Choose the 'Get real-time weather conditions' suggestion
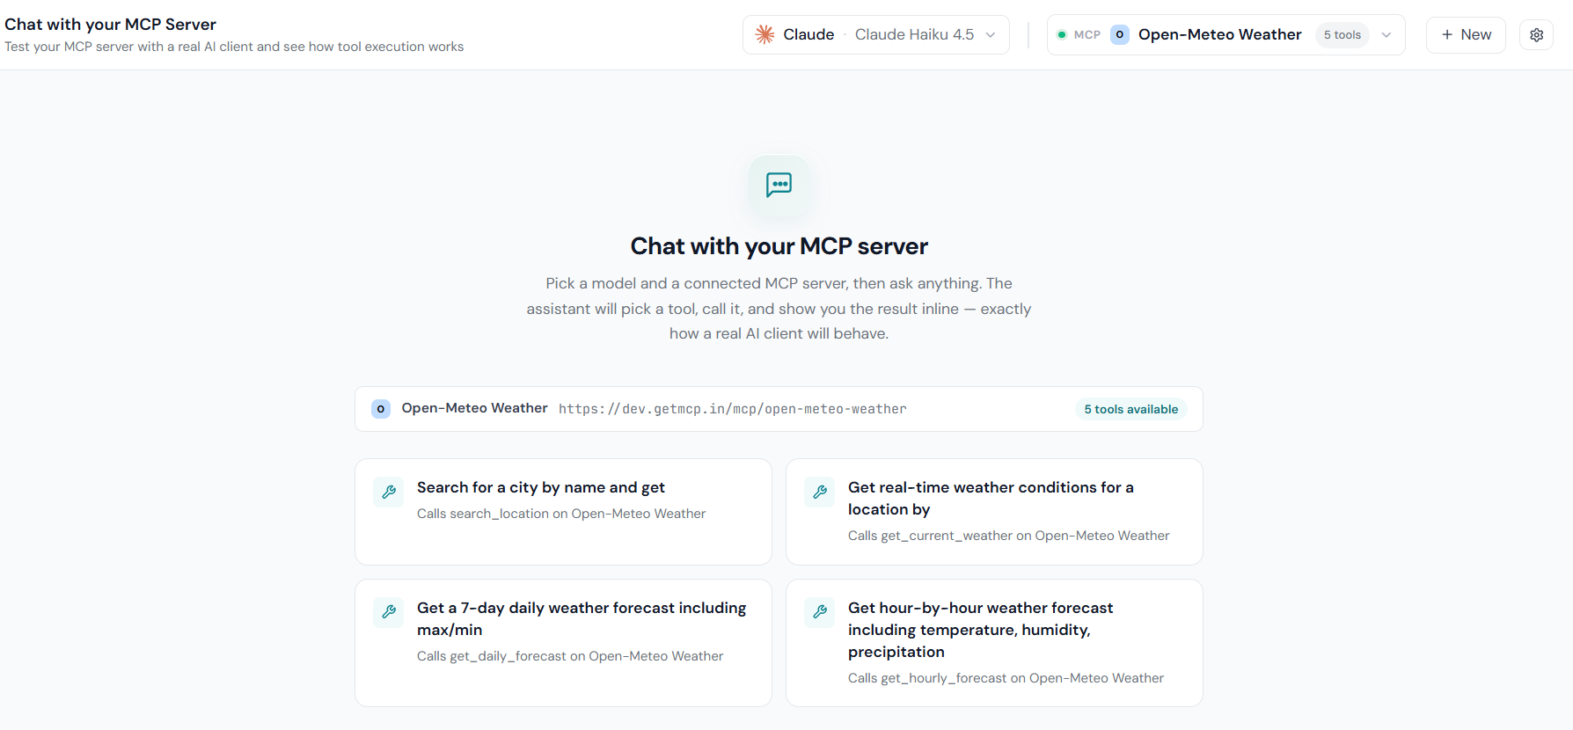The image size is (1573, 730). pos(994,512)
